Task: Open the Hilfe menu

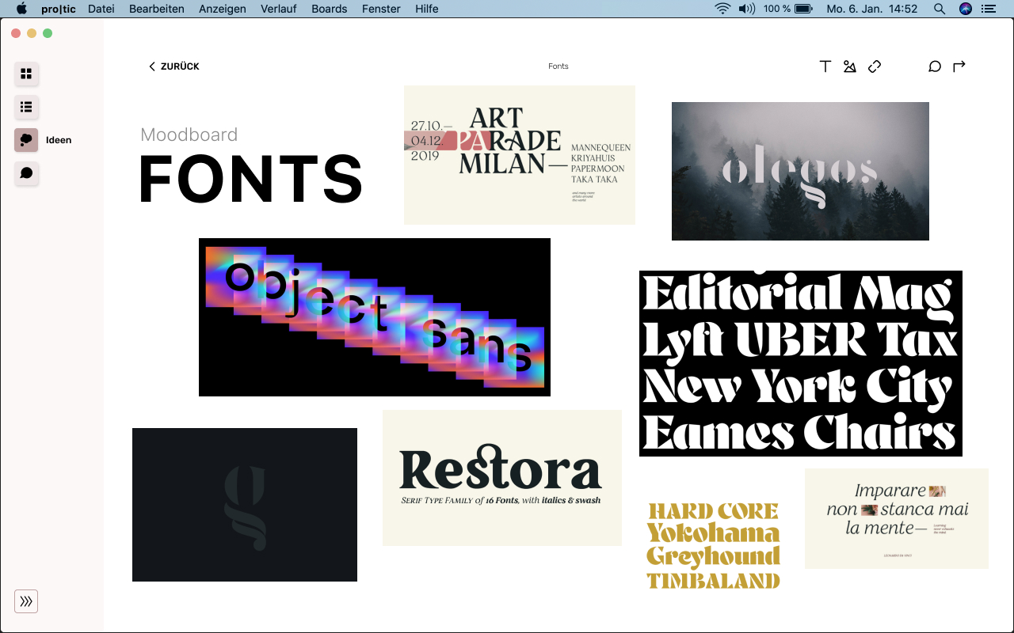Action: click(427, 9)
